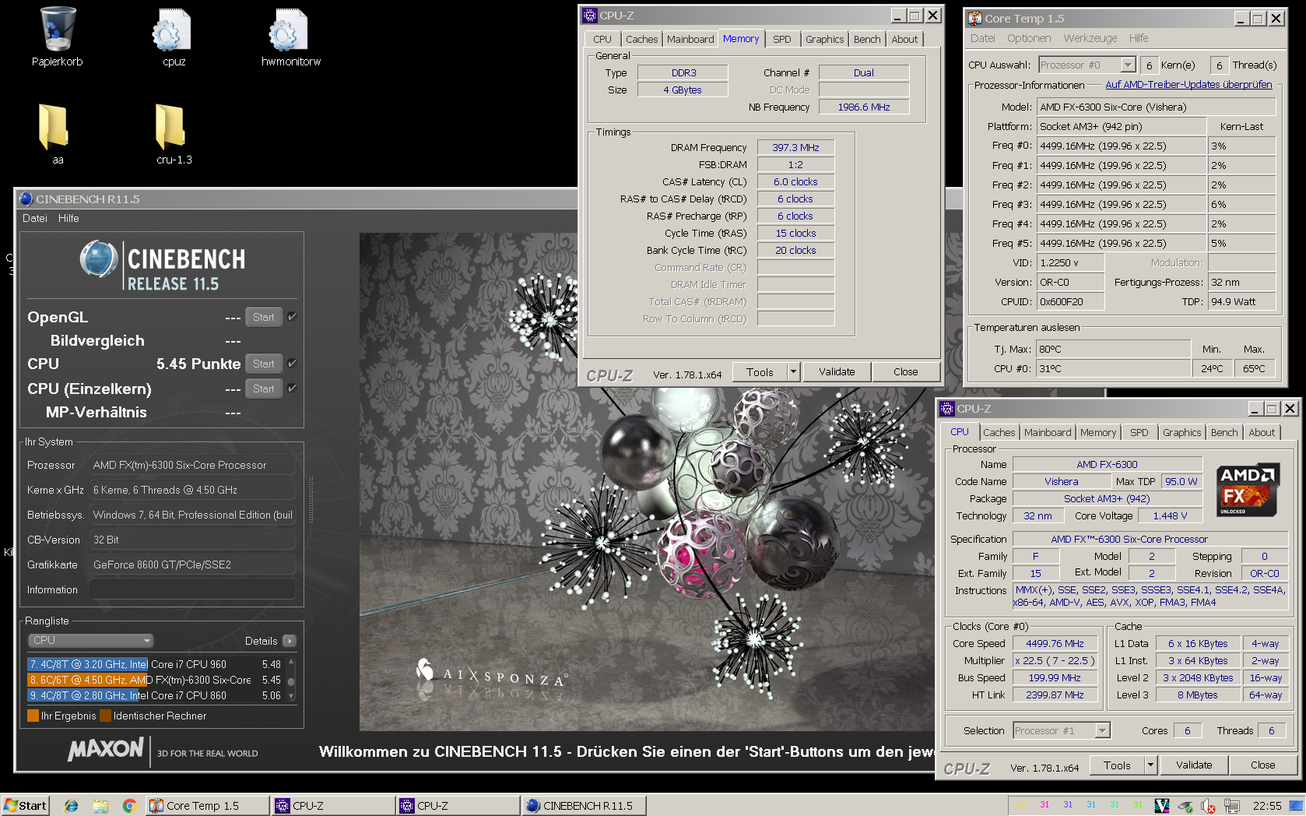
Task: Switch to Caches tab in lower CPU-Z window
Action: [999, 432]
